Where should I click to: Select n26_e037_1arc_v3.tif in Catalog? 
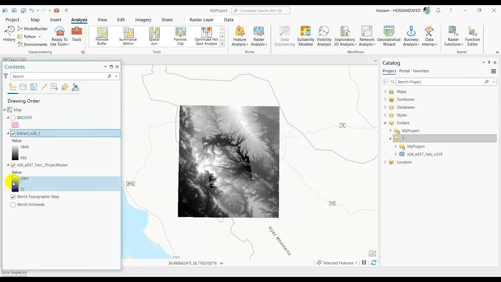tap(425, 154)
